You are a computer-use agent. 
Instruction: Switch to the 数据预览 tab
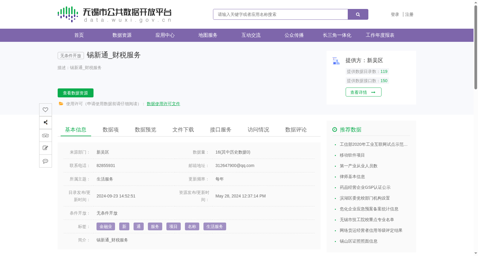145,130
